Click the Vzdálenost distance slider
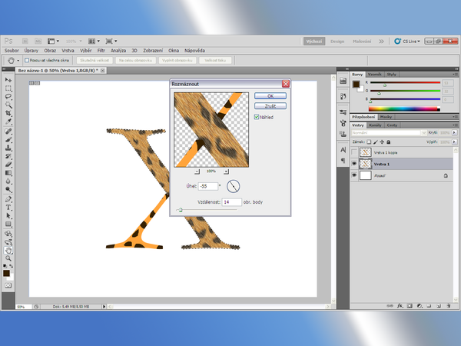 (179, 210)
